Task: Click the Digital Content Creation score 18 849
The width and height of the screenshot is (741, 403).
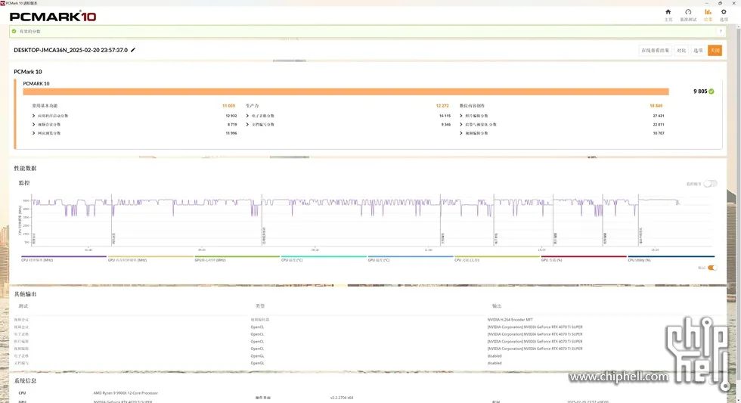Action: coord(656,106)
